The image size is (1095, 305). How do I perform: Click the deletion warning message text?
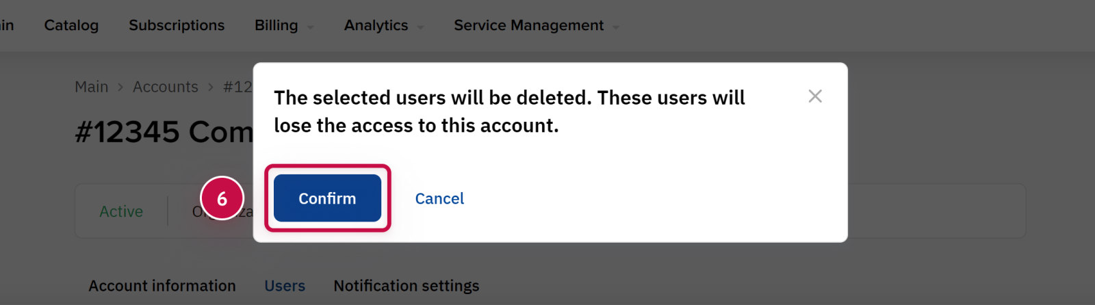[509, 111]
